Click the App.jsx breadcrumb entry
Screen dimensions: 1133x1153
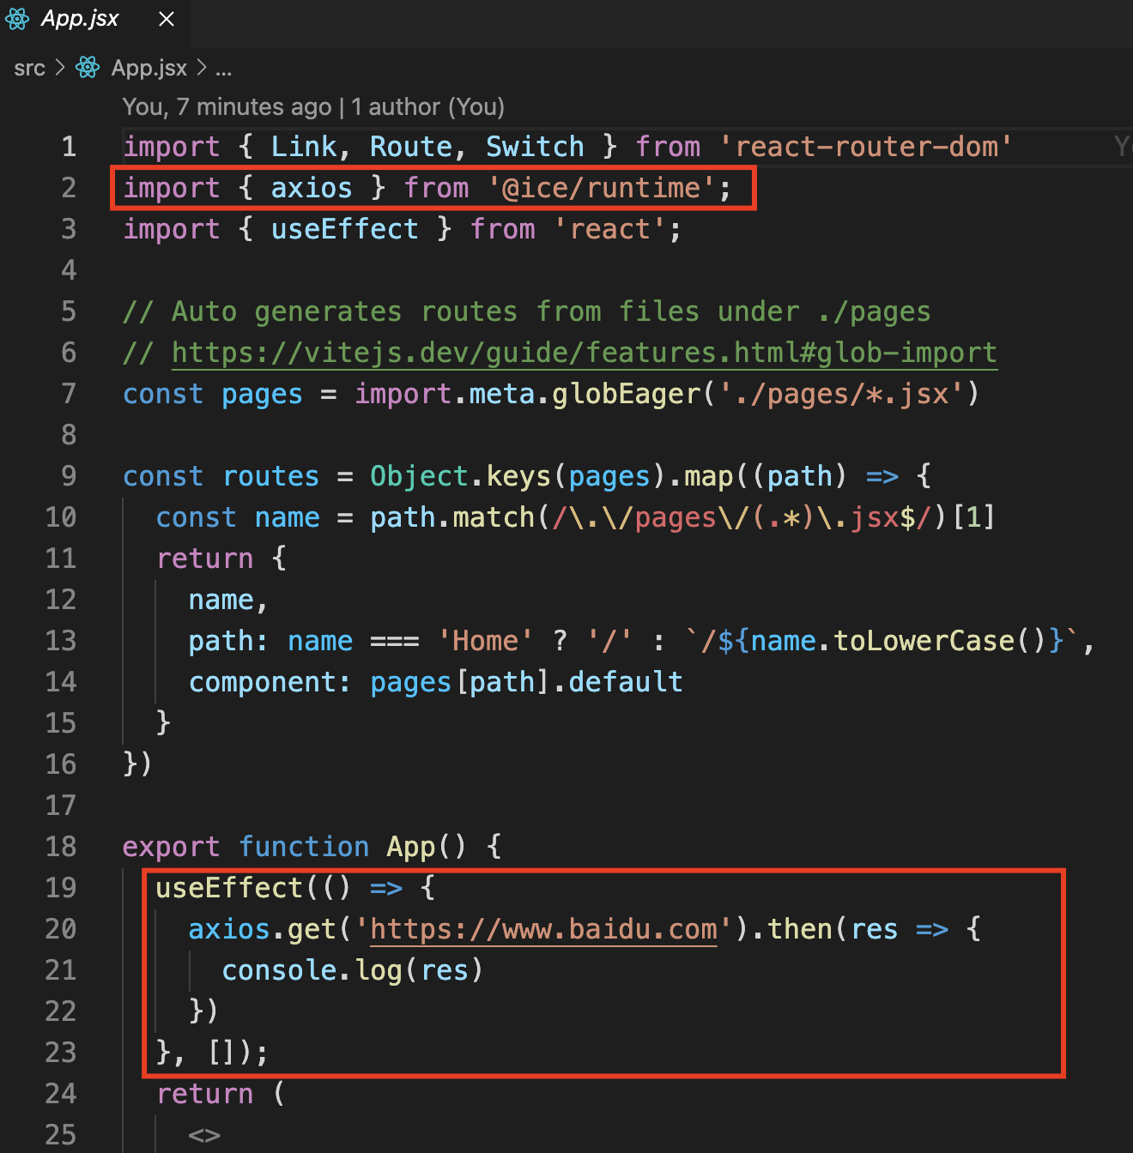click(x=148, y=68)
